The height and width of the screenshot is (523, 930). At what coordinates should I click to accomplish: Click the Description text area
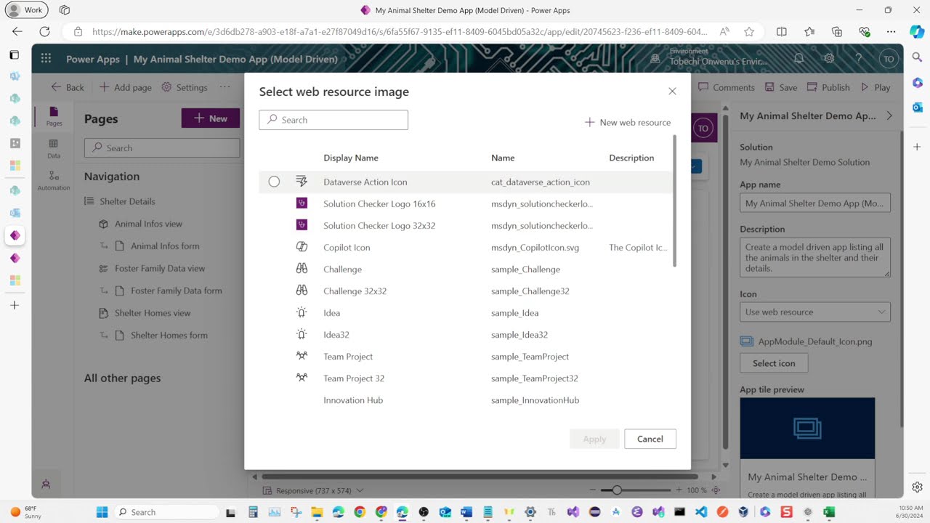click(814, 257)
